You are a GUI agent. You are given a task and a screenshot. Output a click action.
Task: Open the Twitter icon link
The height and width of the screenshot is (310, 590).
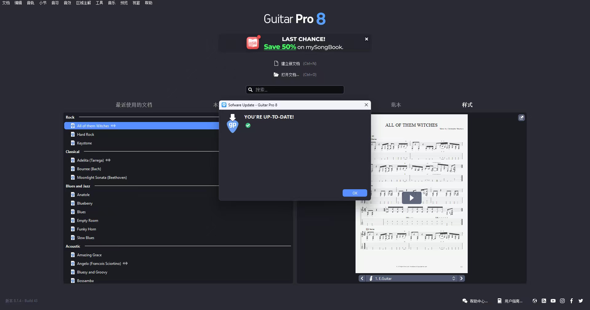[x=580, y=301]
